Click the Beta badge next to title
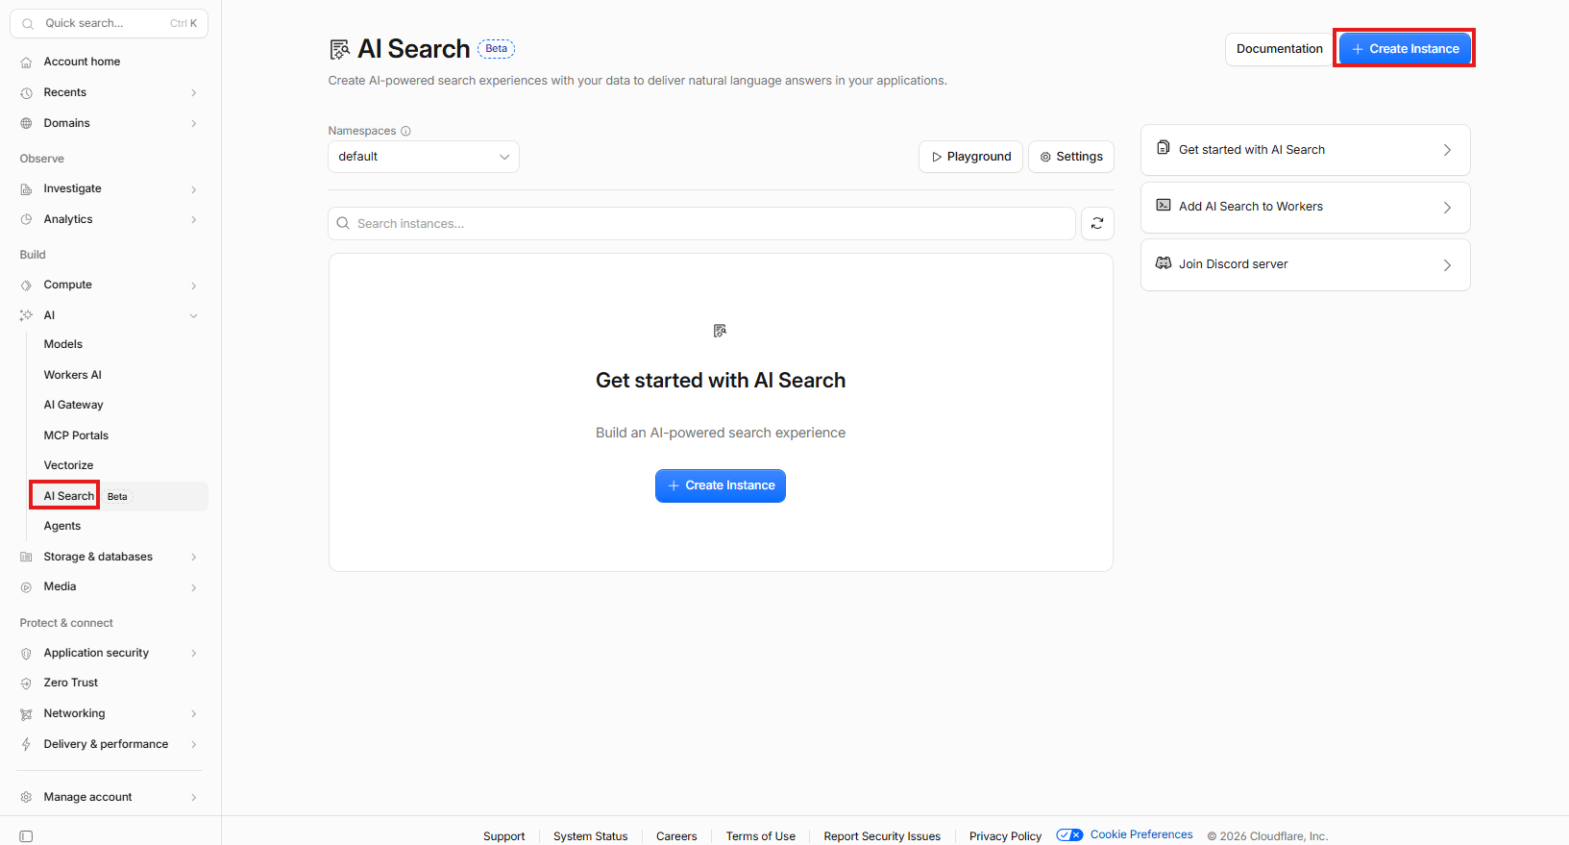Image resolution: width=1569 pixels, height=845 pixels. click(496, 49)
